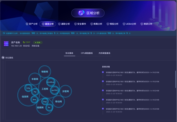Click the 协议基线 sub-tab
177x122 pixels.
pyautogui.click(x=69, y=53)
